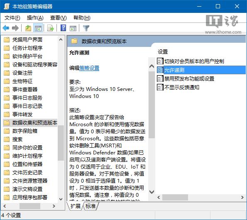Click description pane scroll-down arrow
Image resolution: width=247 pixels, height=220 pixels.
click(x=152, y=192)
